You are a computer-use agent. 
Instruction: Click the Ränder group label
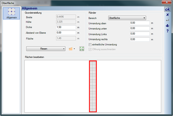(x=92, y=13)
